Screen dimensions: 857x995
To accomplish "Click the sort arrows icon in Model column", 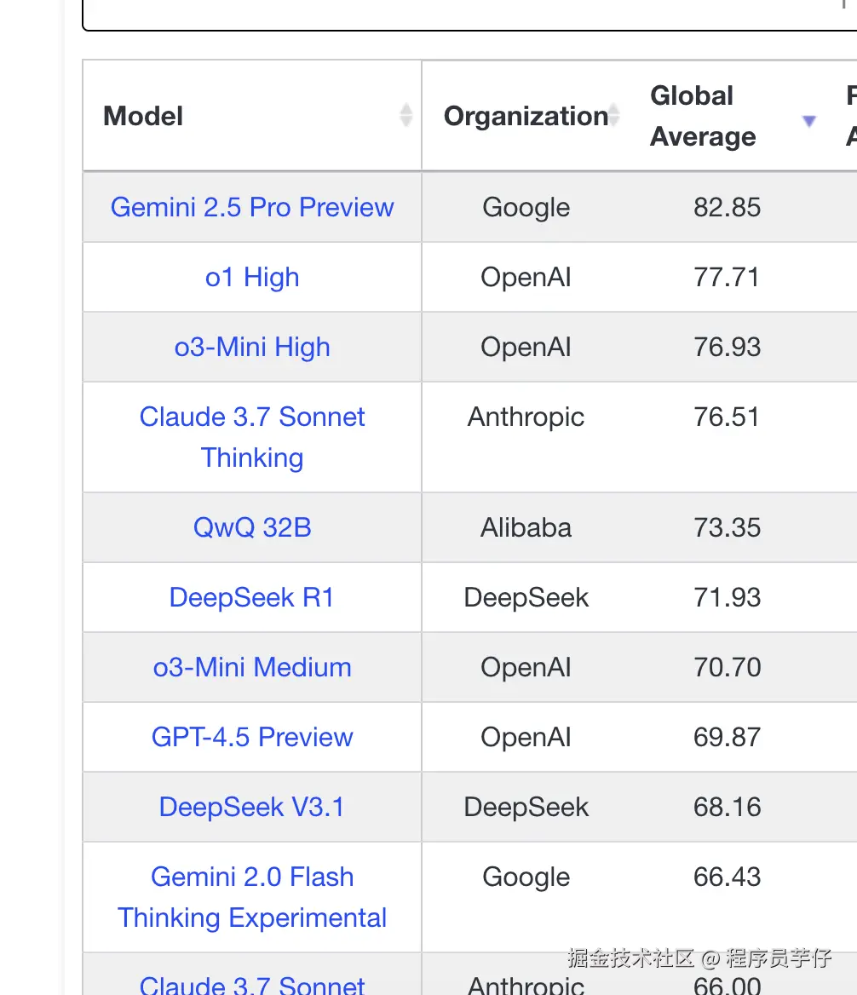I will pos(406,116).
